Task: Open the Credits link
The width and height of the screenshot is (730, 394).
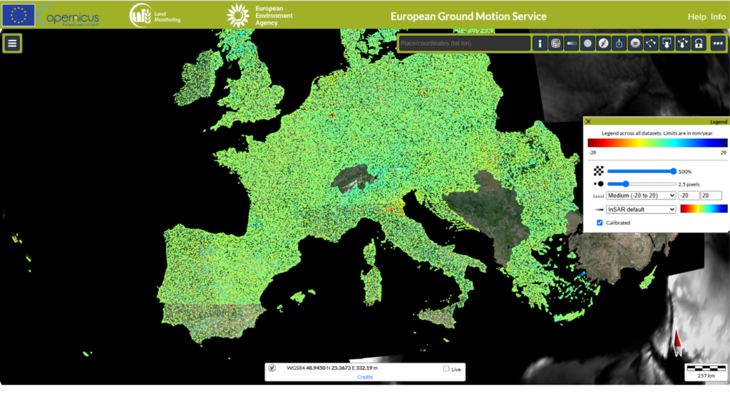Action: [x=365, y=377]
